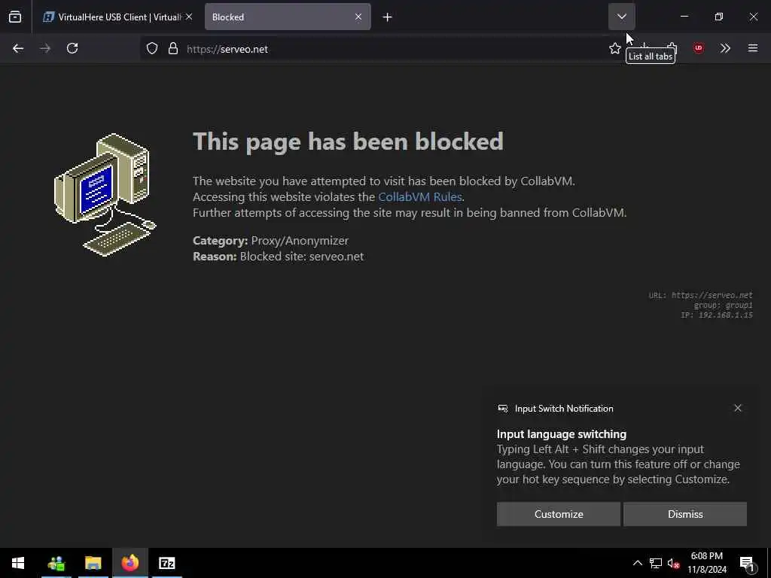Open the Extensions puzzle-piece menu
771x578 pixels.
tap(672, 48)
